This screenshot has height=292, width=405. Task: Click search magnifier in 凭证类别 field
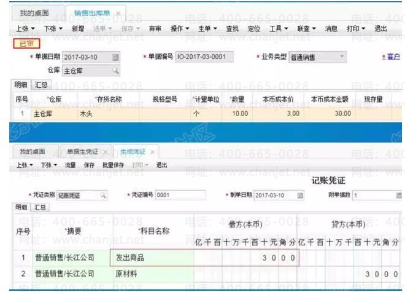tap(103, 195)
